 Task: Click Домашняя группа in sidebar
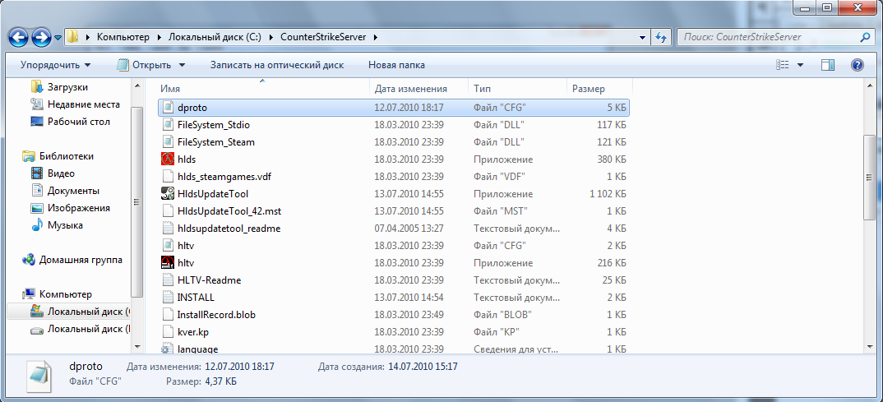(81, 260)
